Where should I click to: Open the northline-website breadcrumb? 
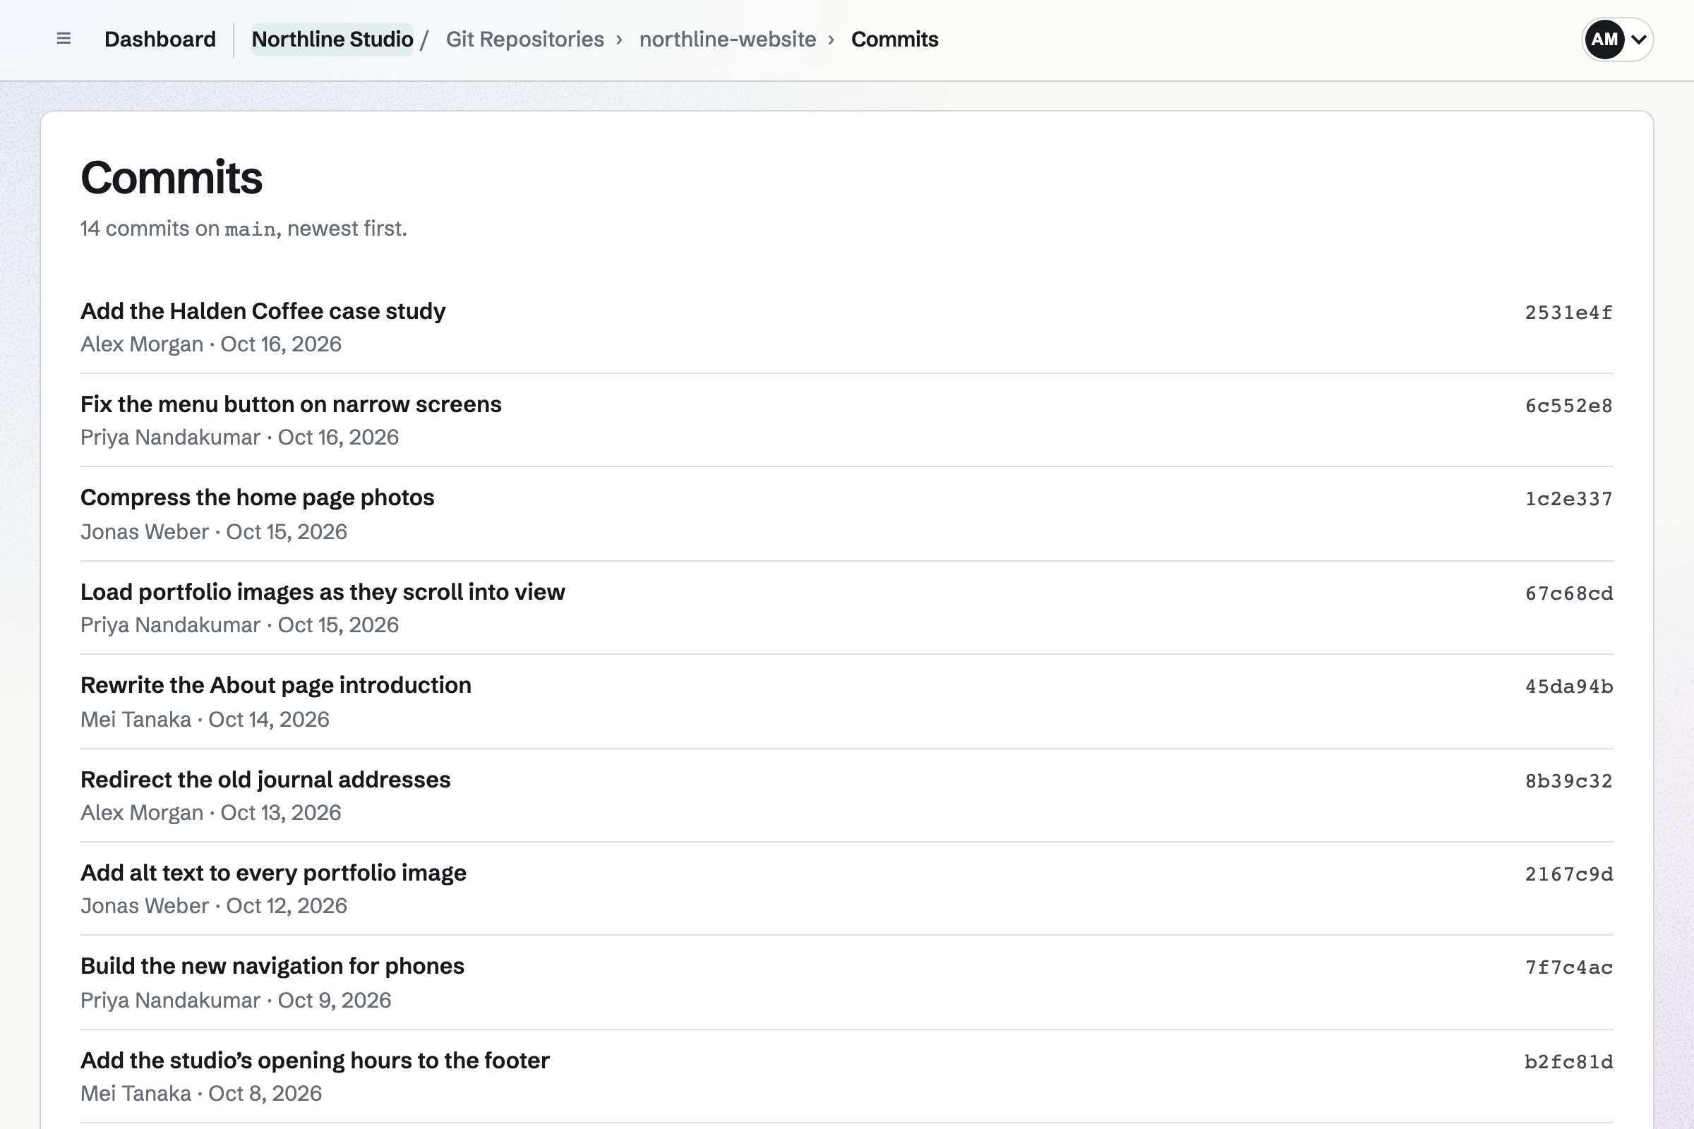[x=728, y=40]
